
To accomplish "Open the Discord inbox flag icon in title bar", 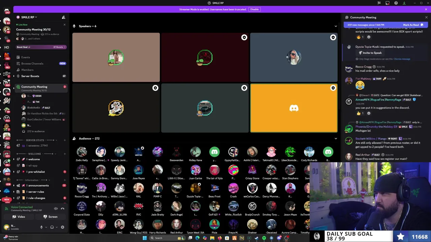I will 379,3.
